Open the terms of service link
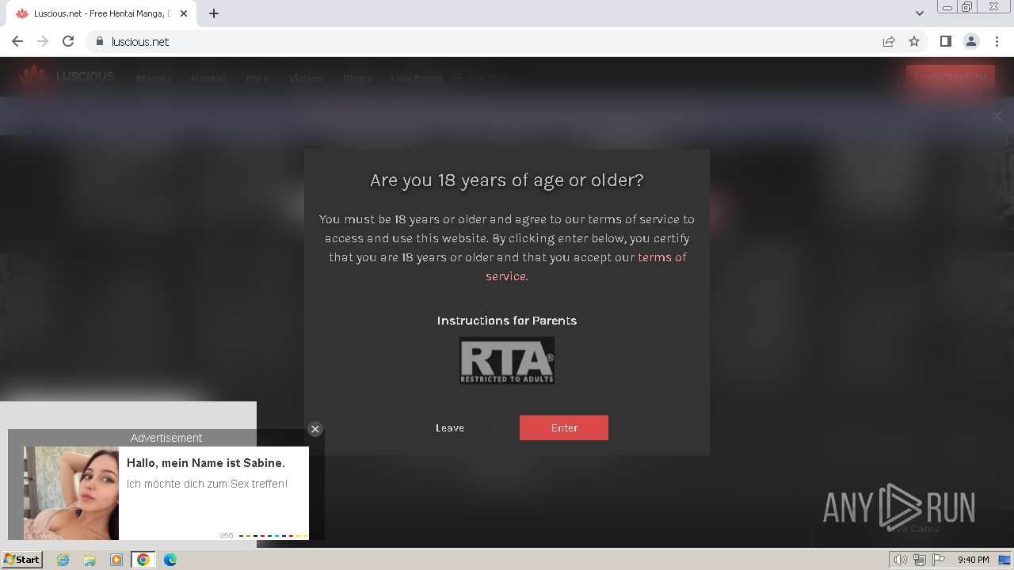 pyautogui.click(x=586, y=267)
